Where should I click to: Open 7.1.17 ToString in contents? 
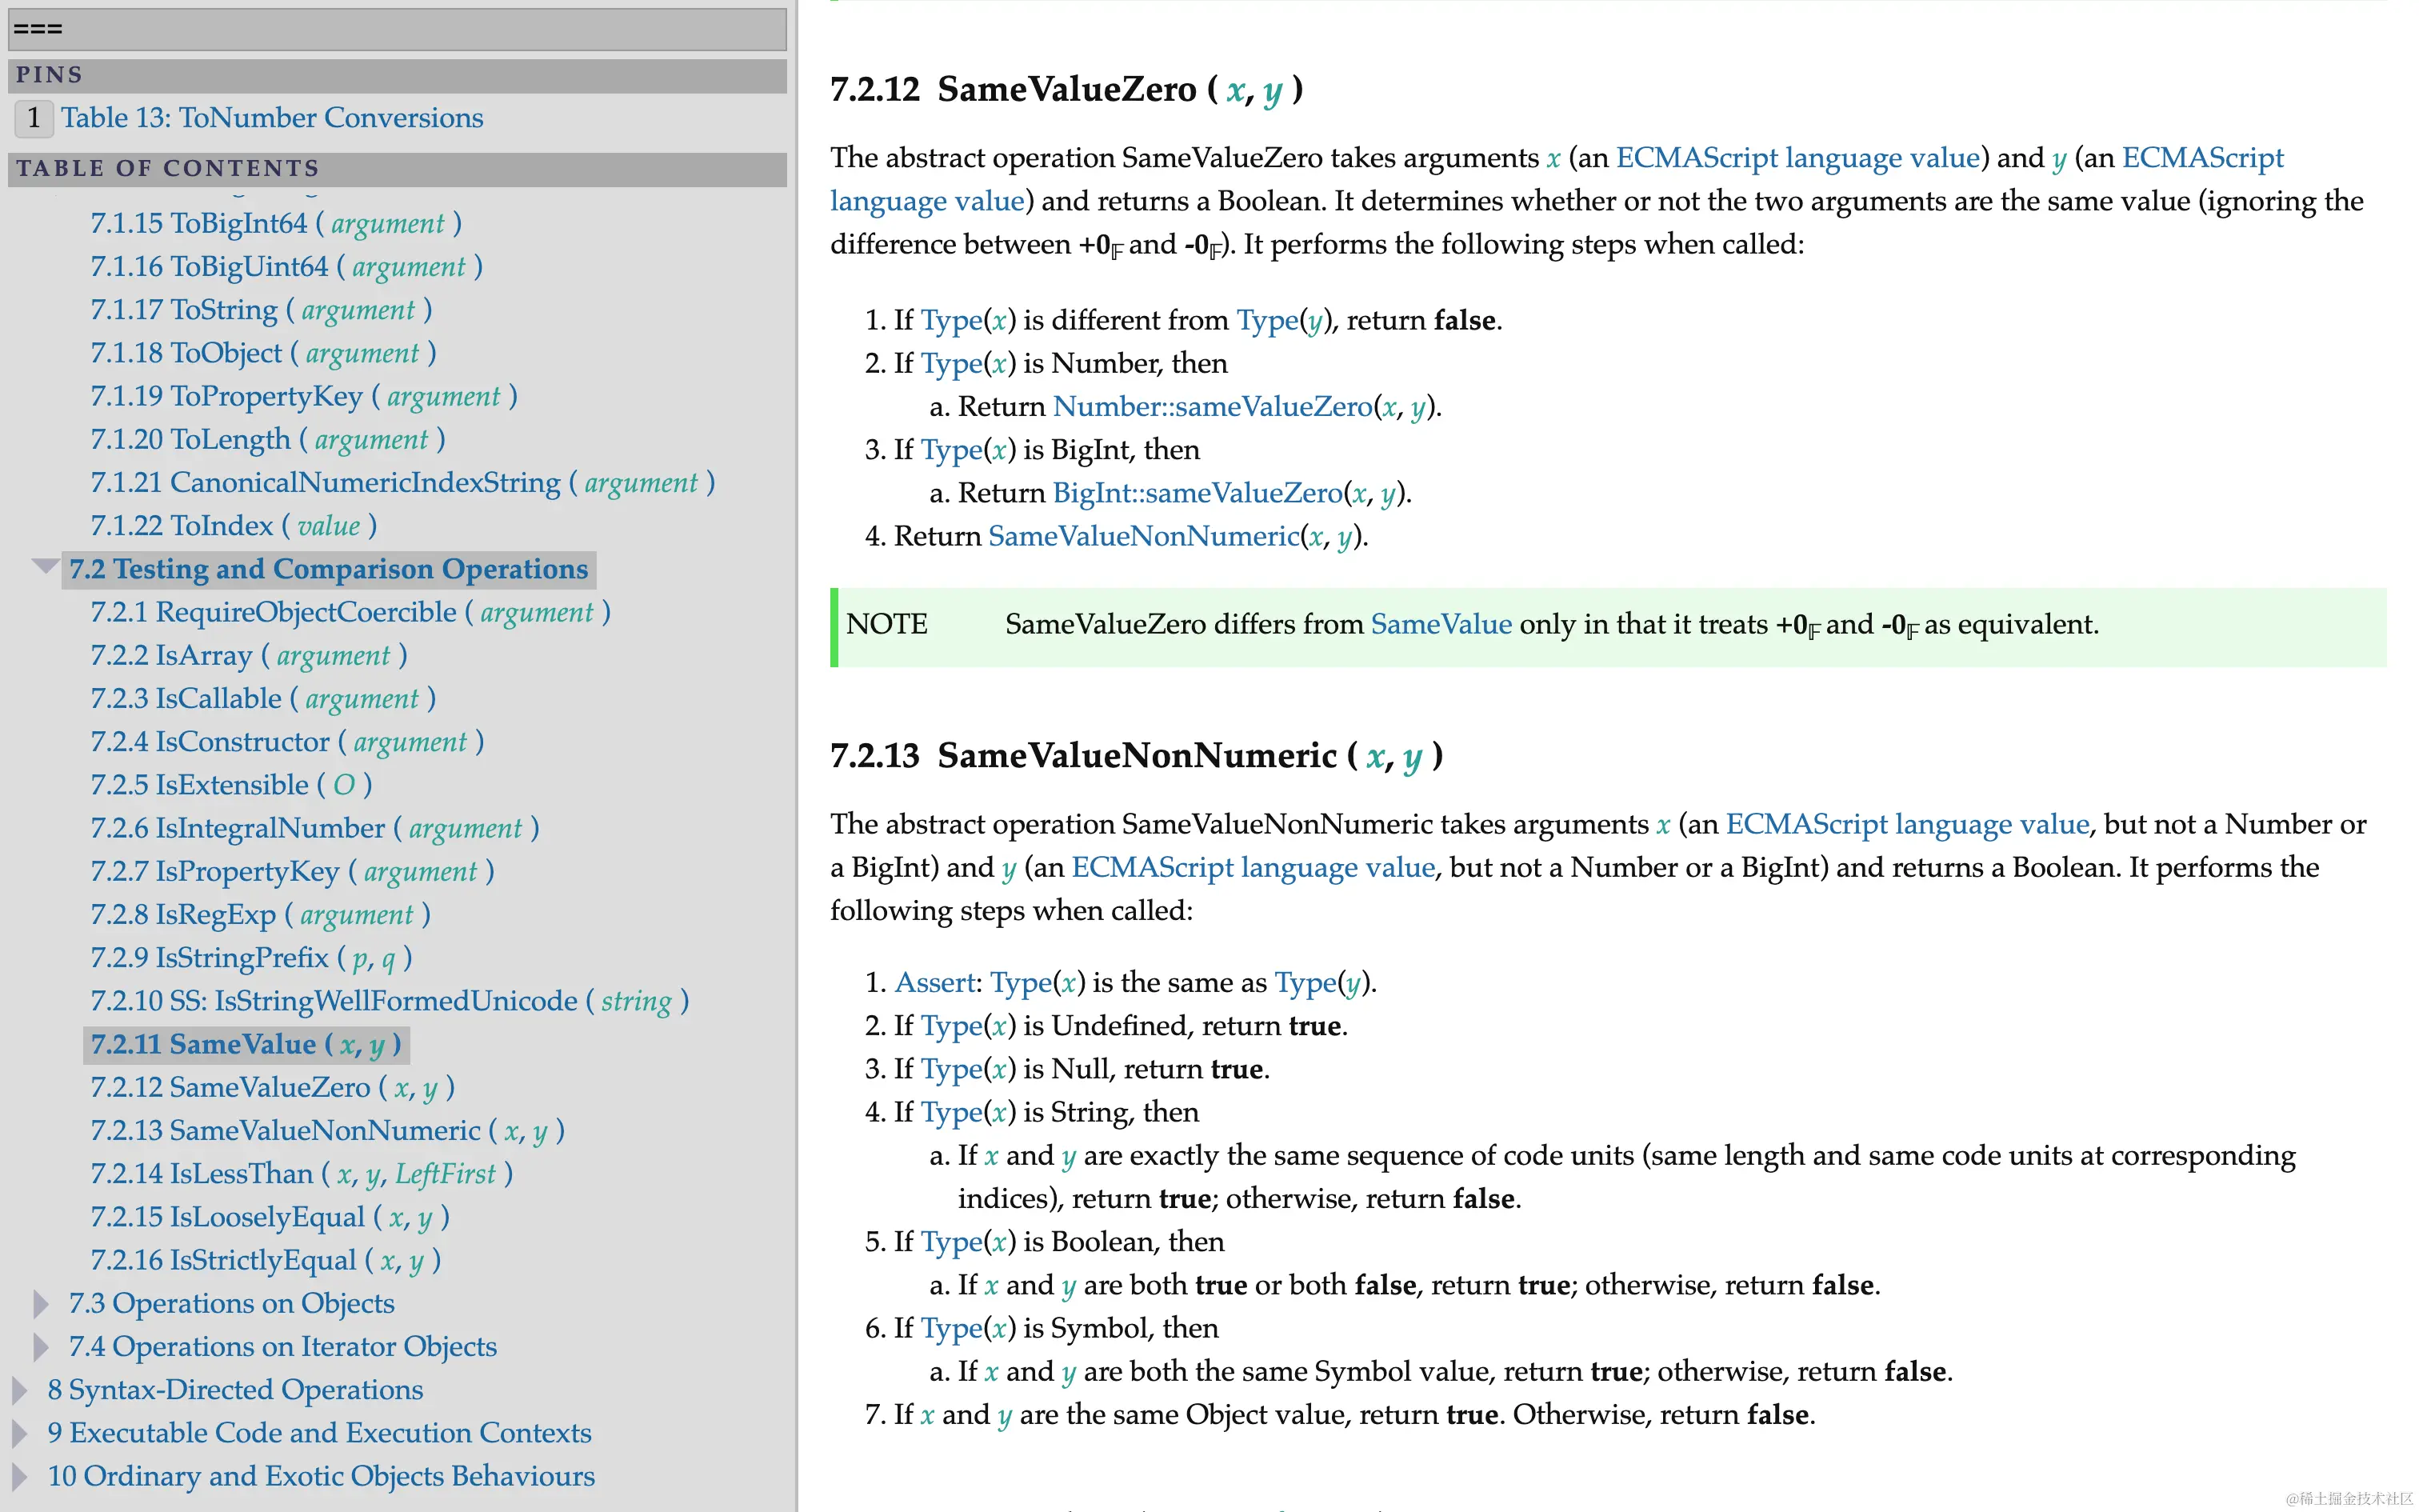[x=260, y=310]
